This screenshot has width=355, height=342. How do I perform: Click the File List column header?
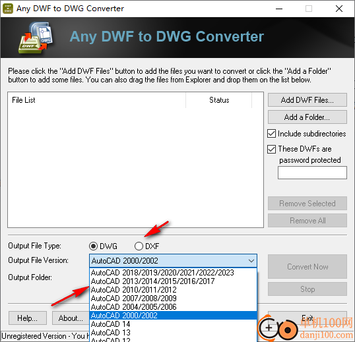point(97,100)
